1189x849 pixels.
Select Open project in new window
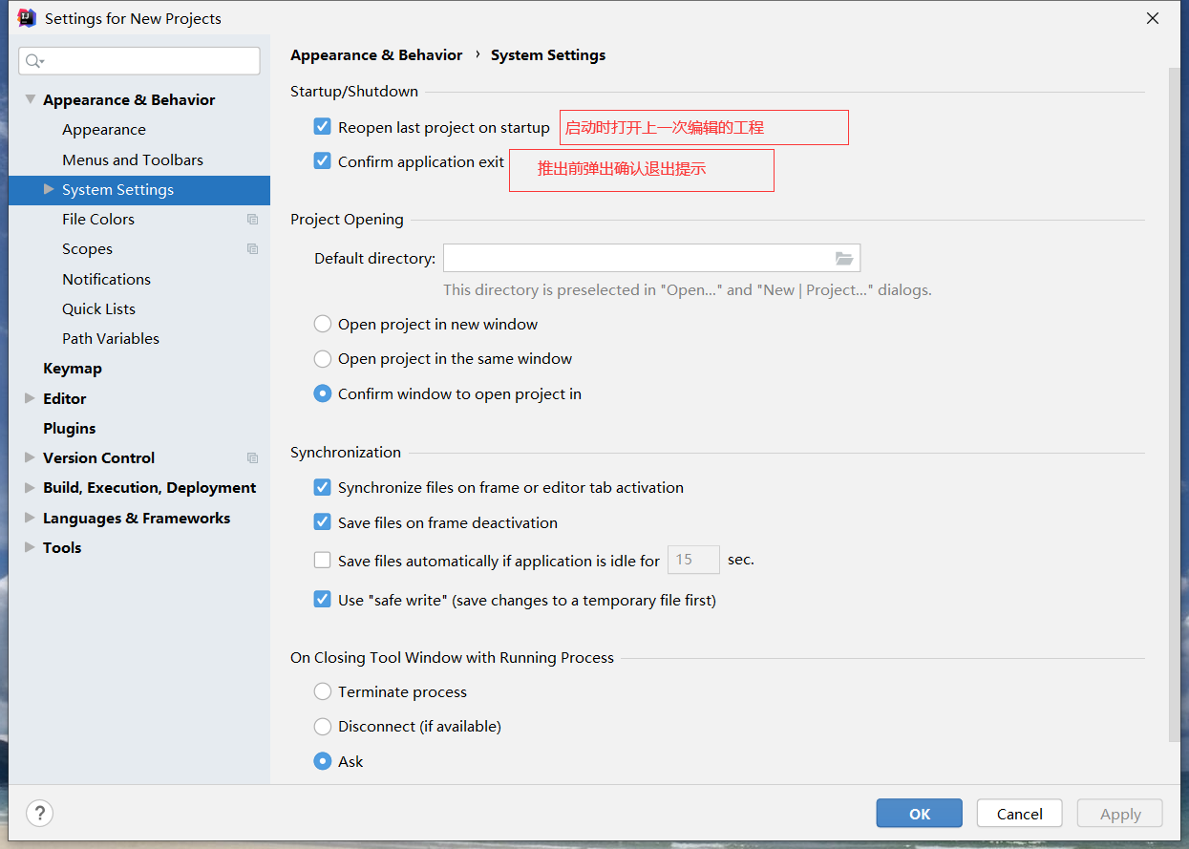[323, 325]
